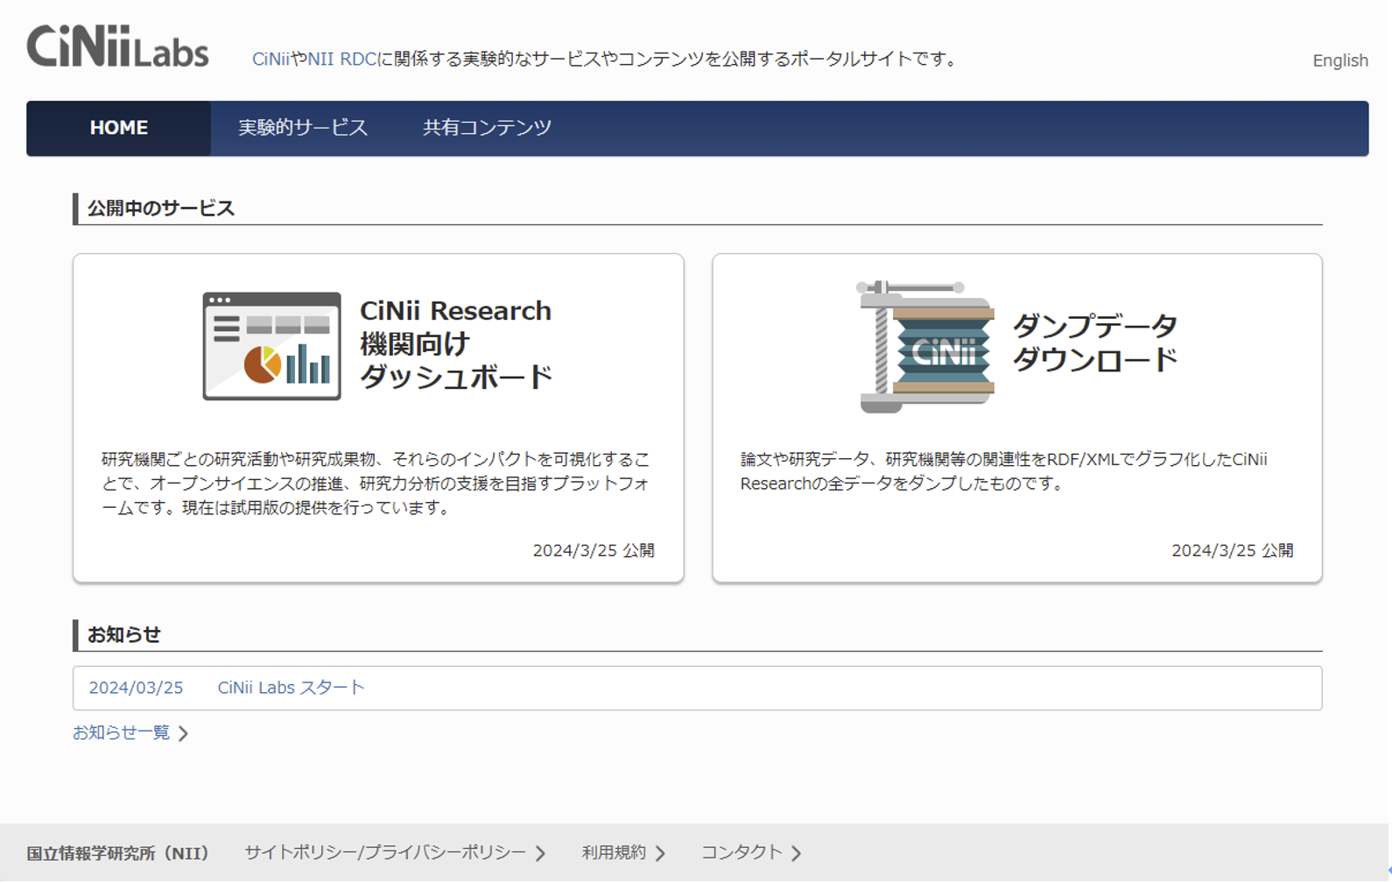Select the HOME navigation tab
Viewport: 1392px width, 883px height.
(118, 128)
